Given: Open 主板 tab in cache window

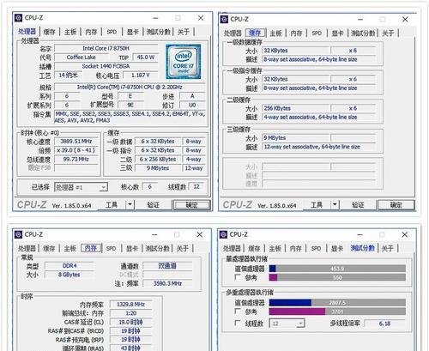Looking at the screenshot, I should pyautogui.click(x=275, y=33).
